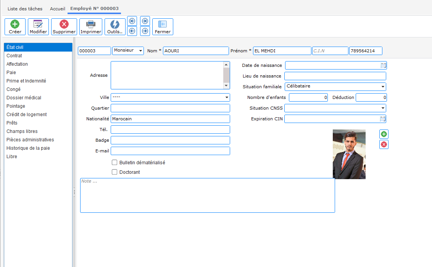The width and height of the screenshot is (432, 267).
Task: Remove employee photo with red cross
Action: 384,144
